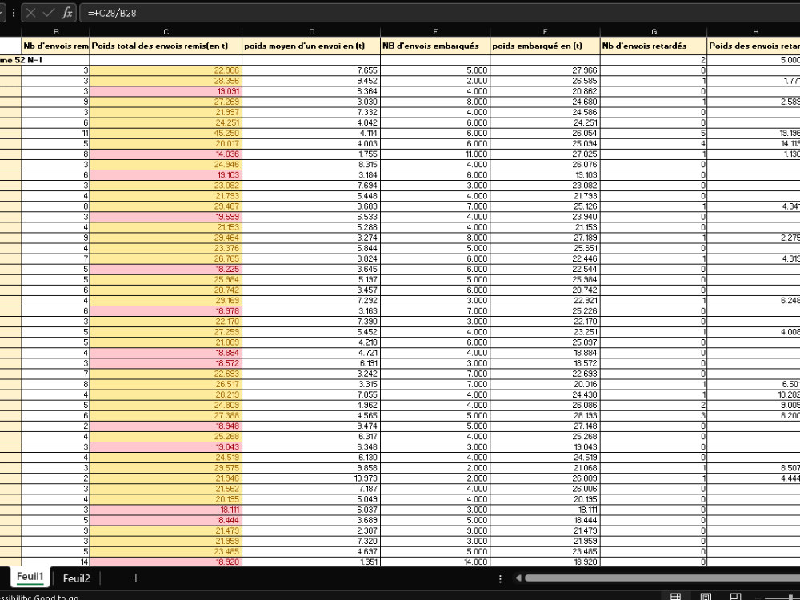Select the cell containing 9.858
The image size is (800, 600).
pos(311,468)
